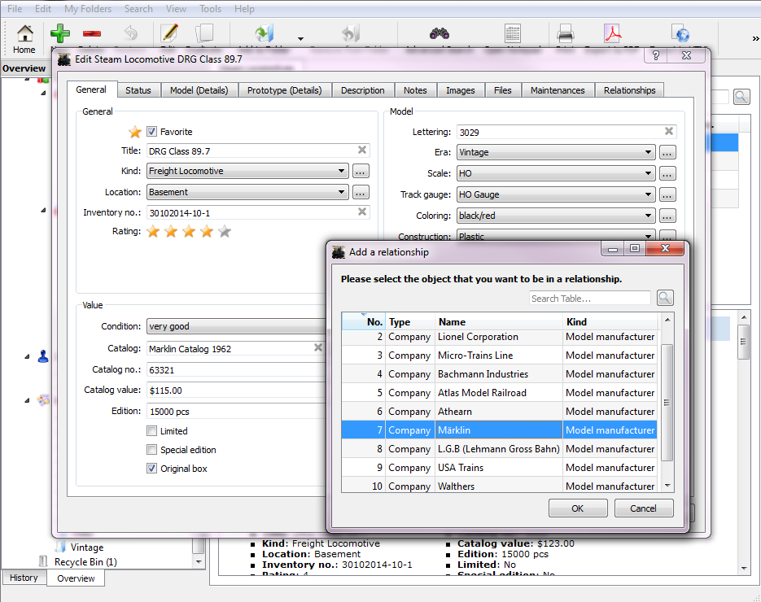The image size is (761, 602).
Task: Click the relationship table vertical scrollbar
Action: 667,403
